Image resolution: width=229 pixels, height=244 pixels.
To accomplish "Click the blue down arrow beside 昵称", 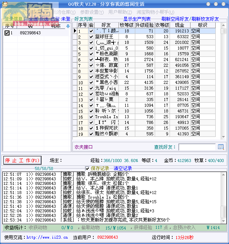I will tap(68, 26).
